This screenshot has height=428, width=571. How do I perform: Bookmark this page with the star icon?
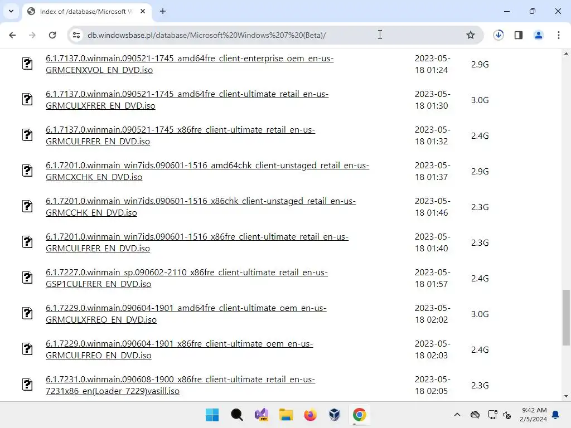[x=471, y=35]
